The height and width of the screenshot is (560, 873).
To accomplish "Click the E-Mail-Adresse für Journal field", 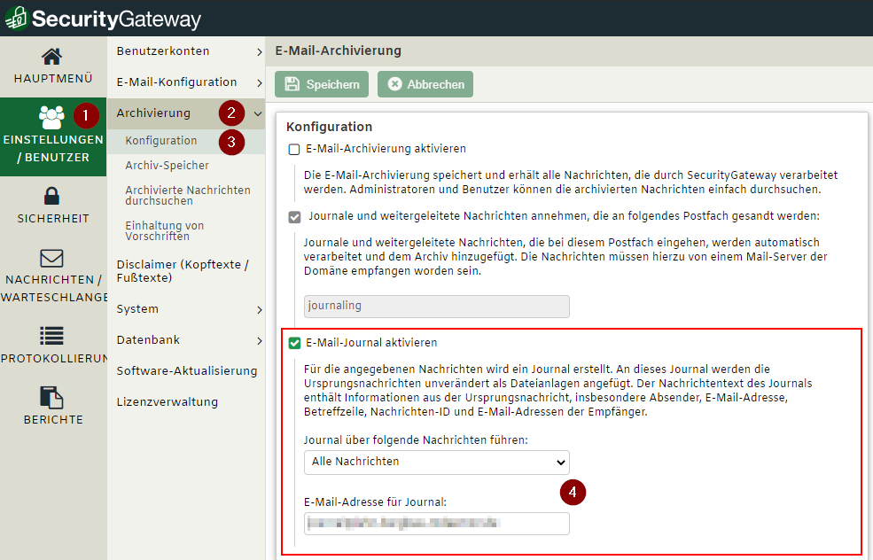I will click(436, 524).
